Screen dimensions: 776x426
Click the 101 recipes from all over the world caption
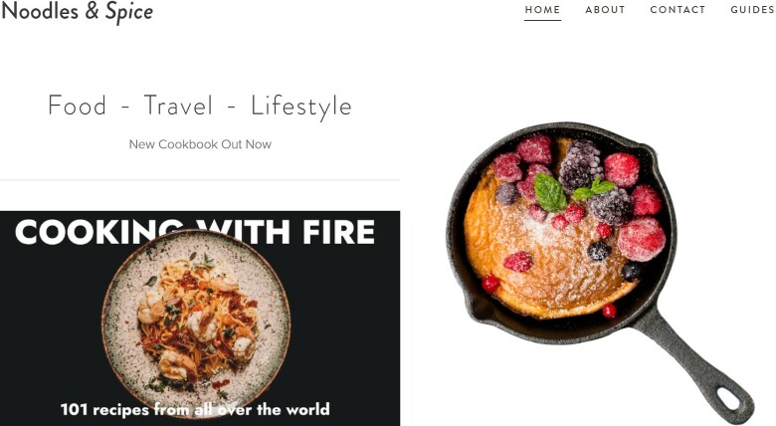tap(195, 410)
